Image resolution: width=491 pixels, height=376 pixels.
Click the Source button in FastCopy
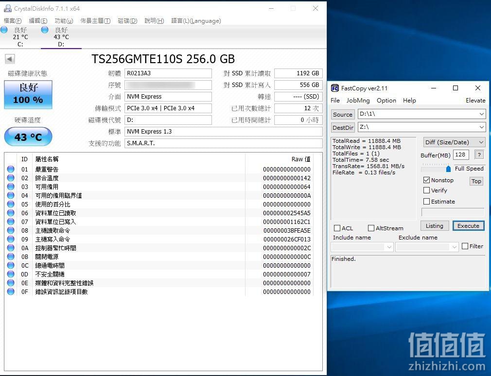point(343,115)
